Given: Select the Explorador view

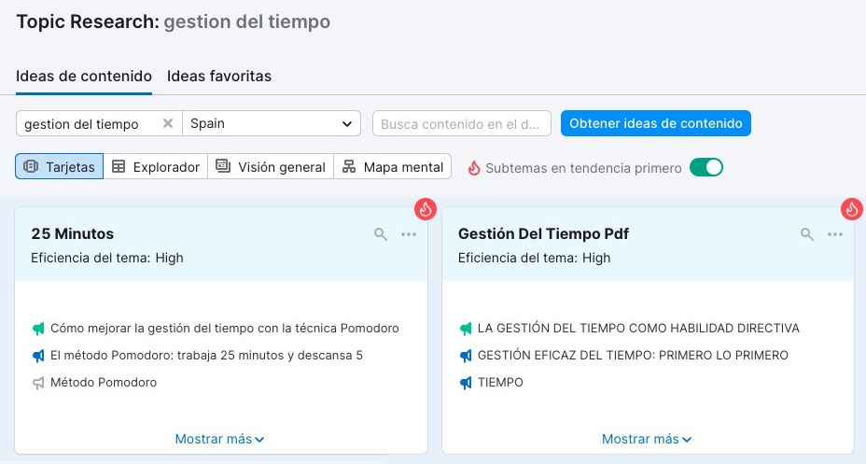Looking at the screenshot, I should tap(156, 167).
